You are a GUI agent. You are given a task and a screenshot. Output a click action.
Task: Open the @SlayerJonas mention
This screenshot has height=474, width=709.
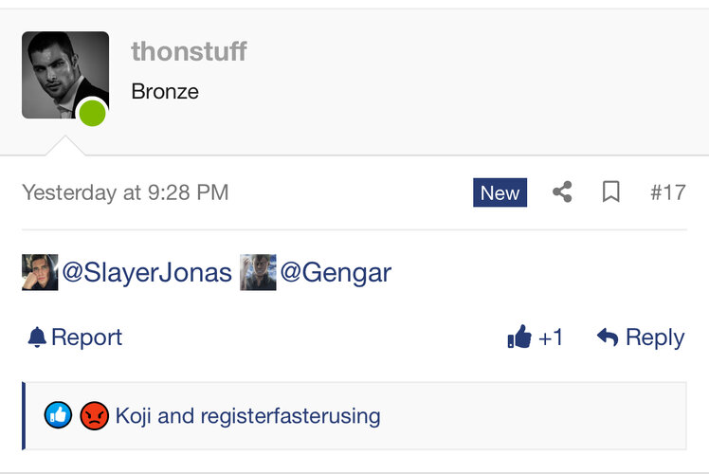click(147, 273)
